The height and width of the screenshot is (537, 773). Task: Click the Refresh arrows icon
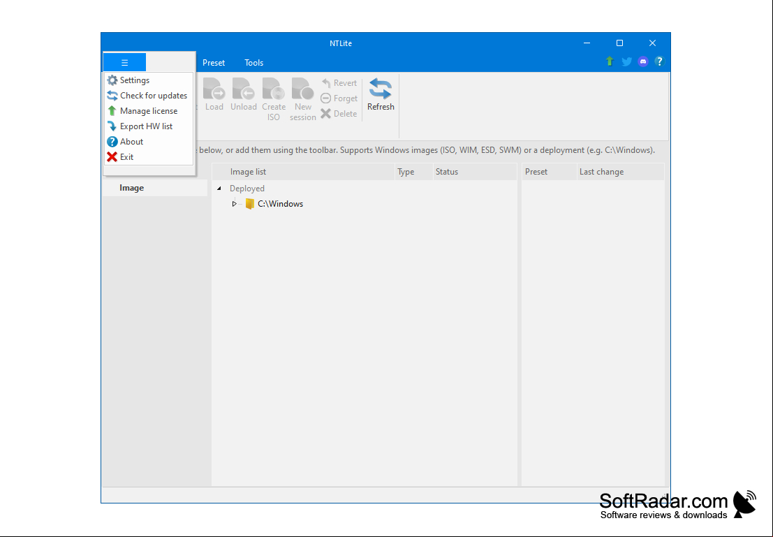pos(381,89)
